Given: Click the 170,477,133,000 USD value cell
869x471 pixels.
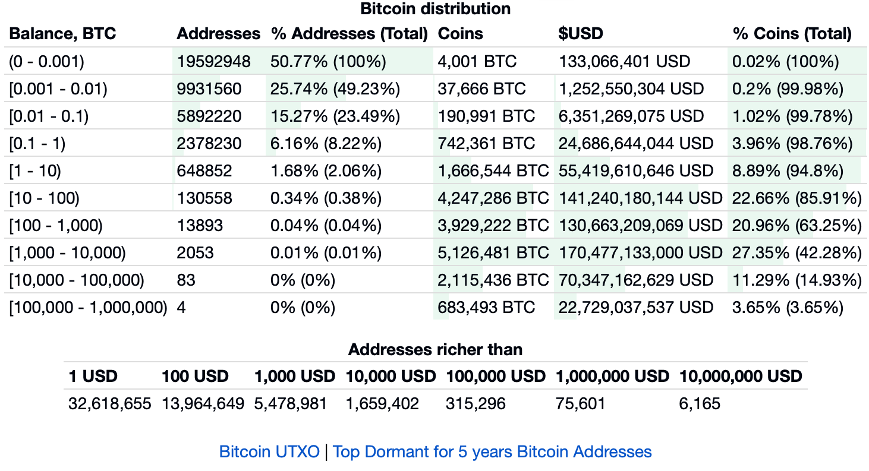Looking at the screenshot, I should point(640,253).
